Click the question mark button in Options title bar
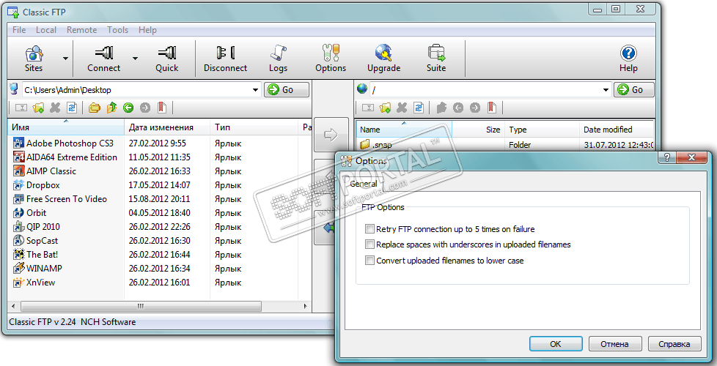The width and height of the screenshot is (717, 366). point(668,157)
